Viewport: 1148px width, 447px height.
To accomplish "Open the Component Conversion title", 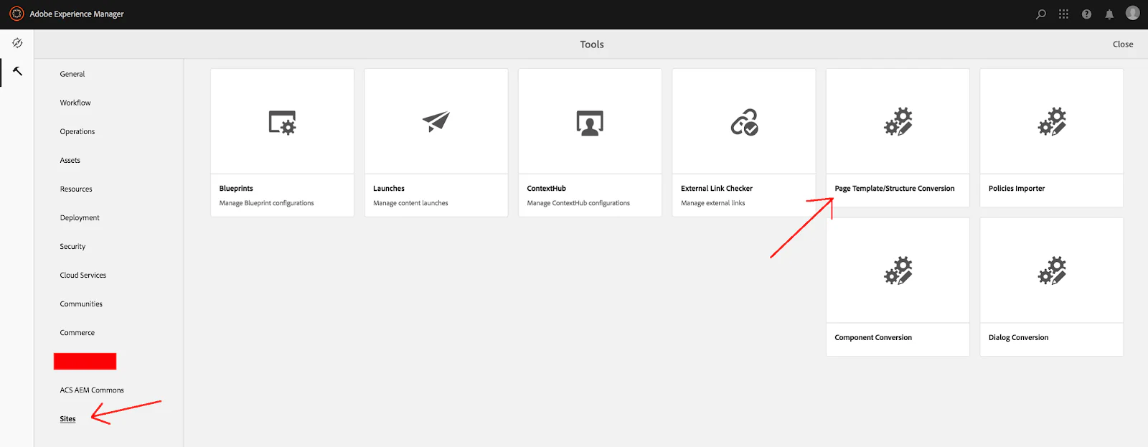I will [x=873, y=337].
